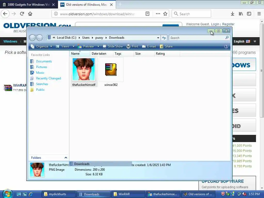Image resolution: width=264 pixels, height=198 pixels.
Task: Click the Explorer search magnifier icon
Action: click(227, 38)
